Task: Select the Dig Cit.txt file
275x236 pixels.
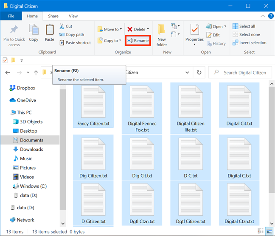Action: click(142, 157)
